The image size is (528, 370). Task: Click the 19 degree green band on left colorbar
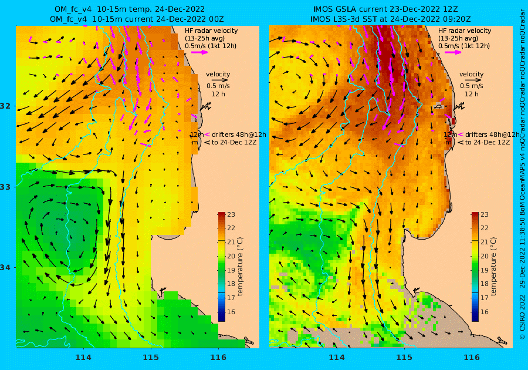tap(221, 270)
